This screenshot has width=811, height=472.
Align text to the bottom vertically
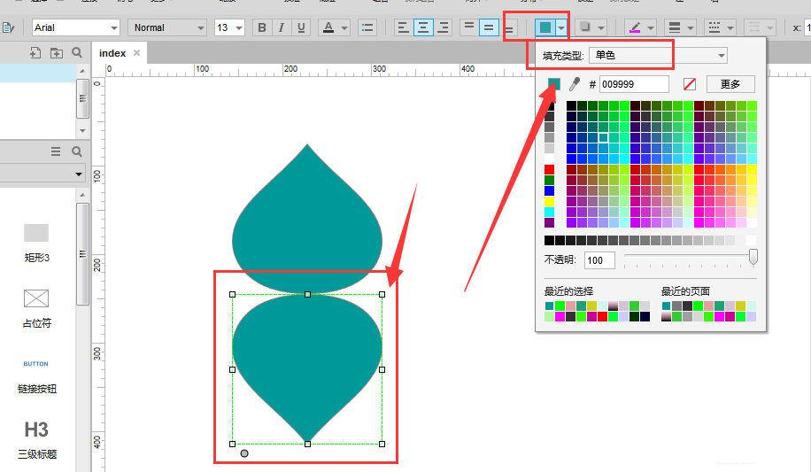tap(509, 28)
